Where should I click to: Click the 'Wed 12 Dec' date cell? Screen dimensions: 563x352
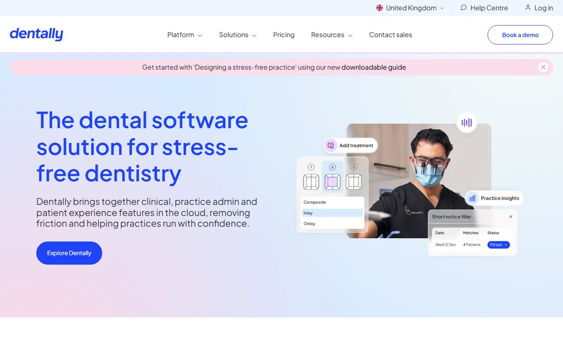point(446,245)
